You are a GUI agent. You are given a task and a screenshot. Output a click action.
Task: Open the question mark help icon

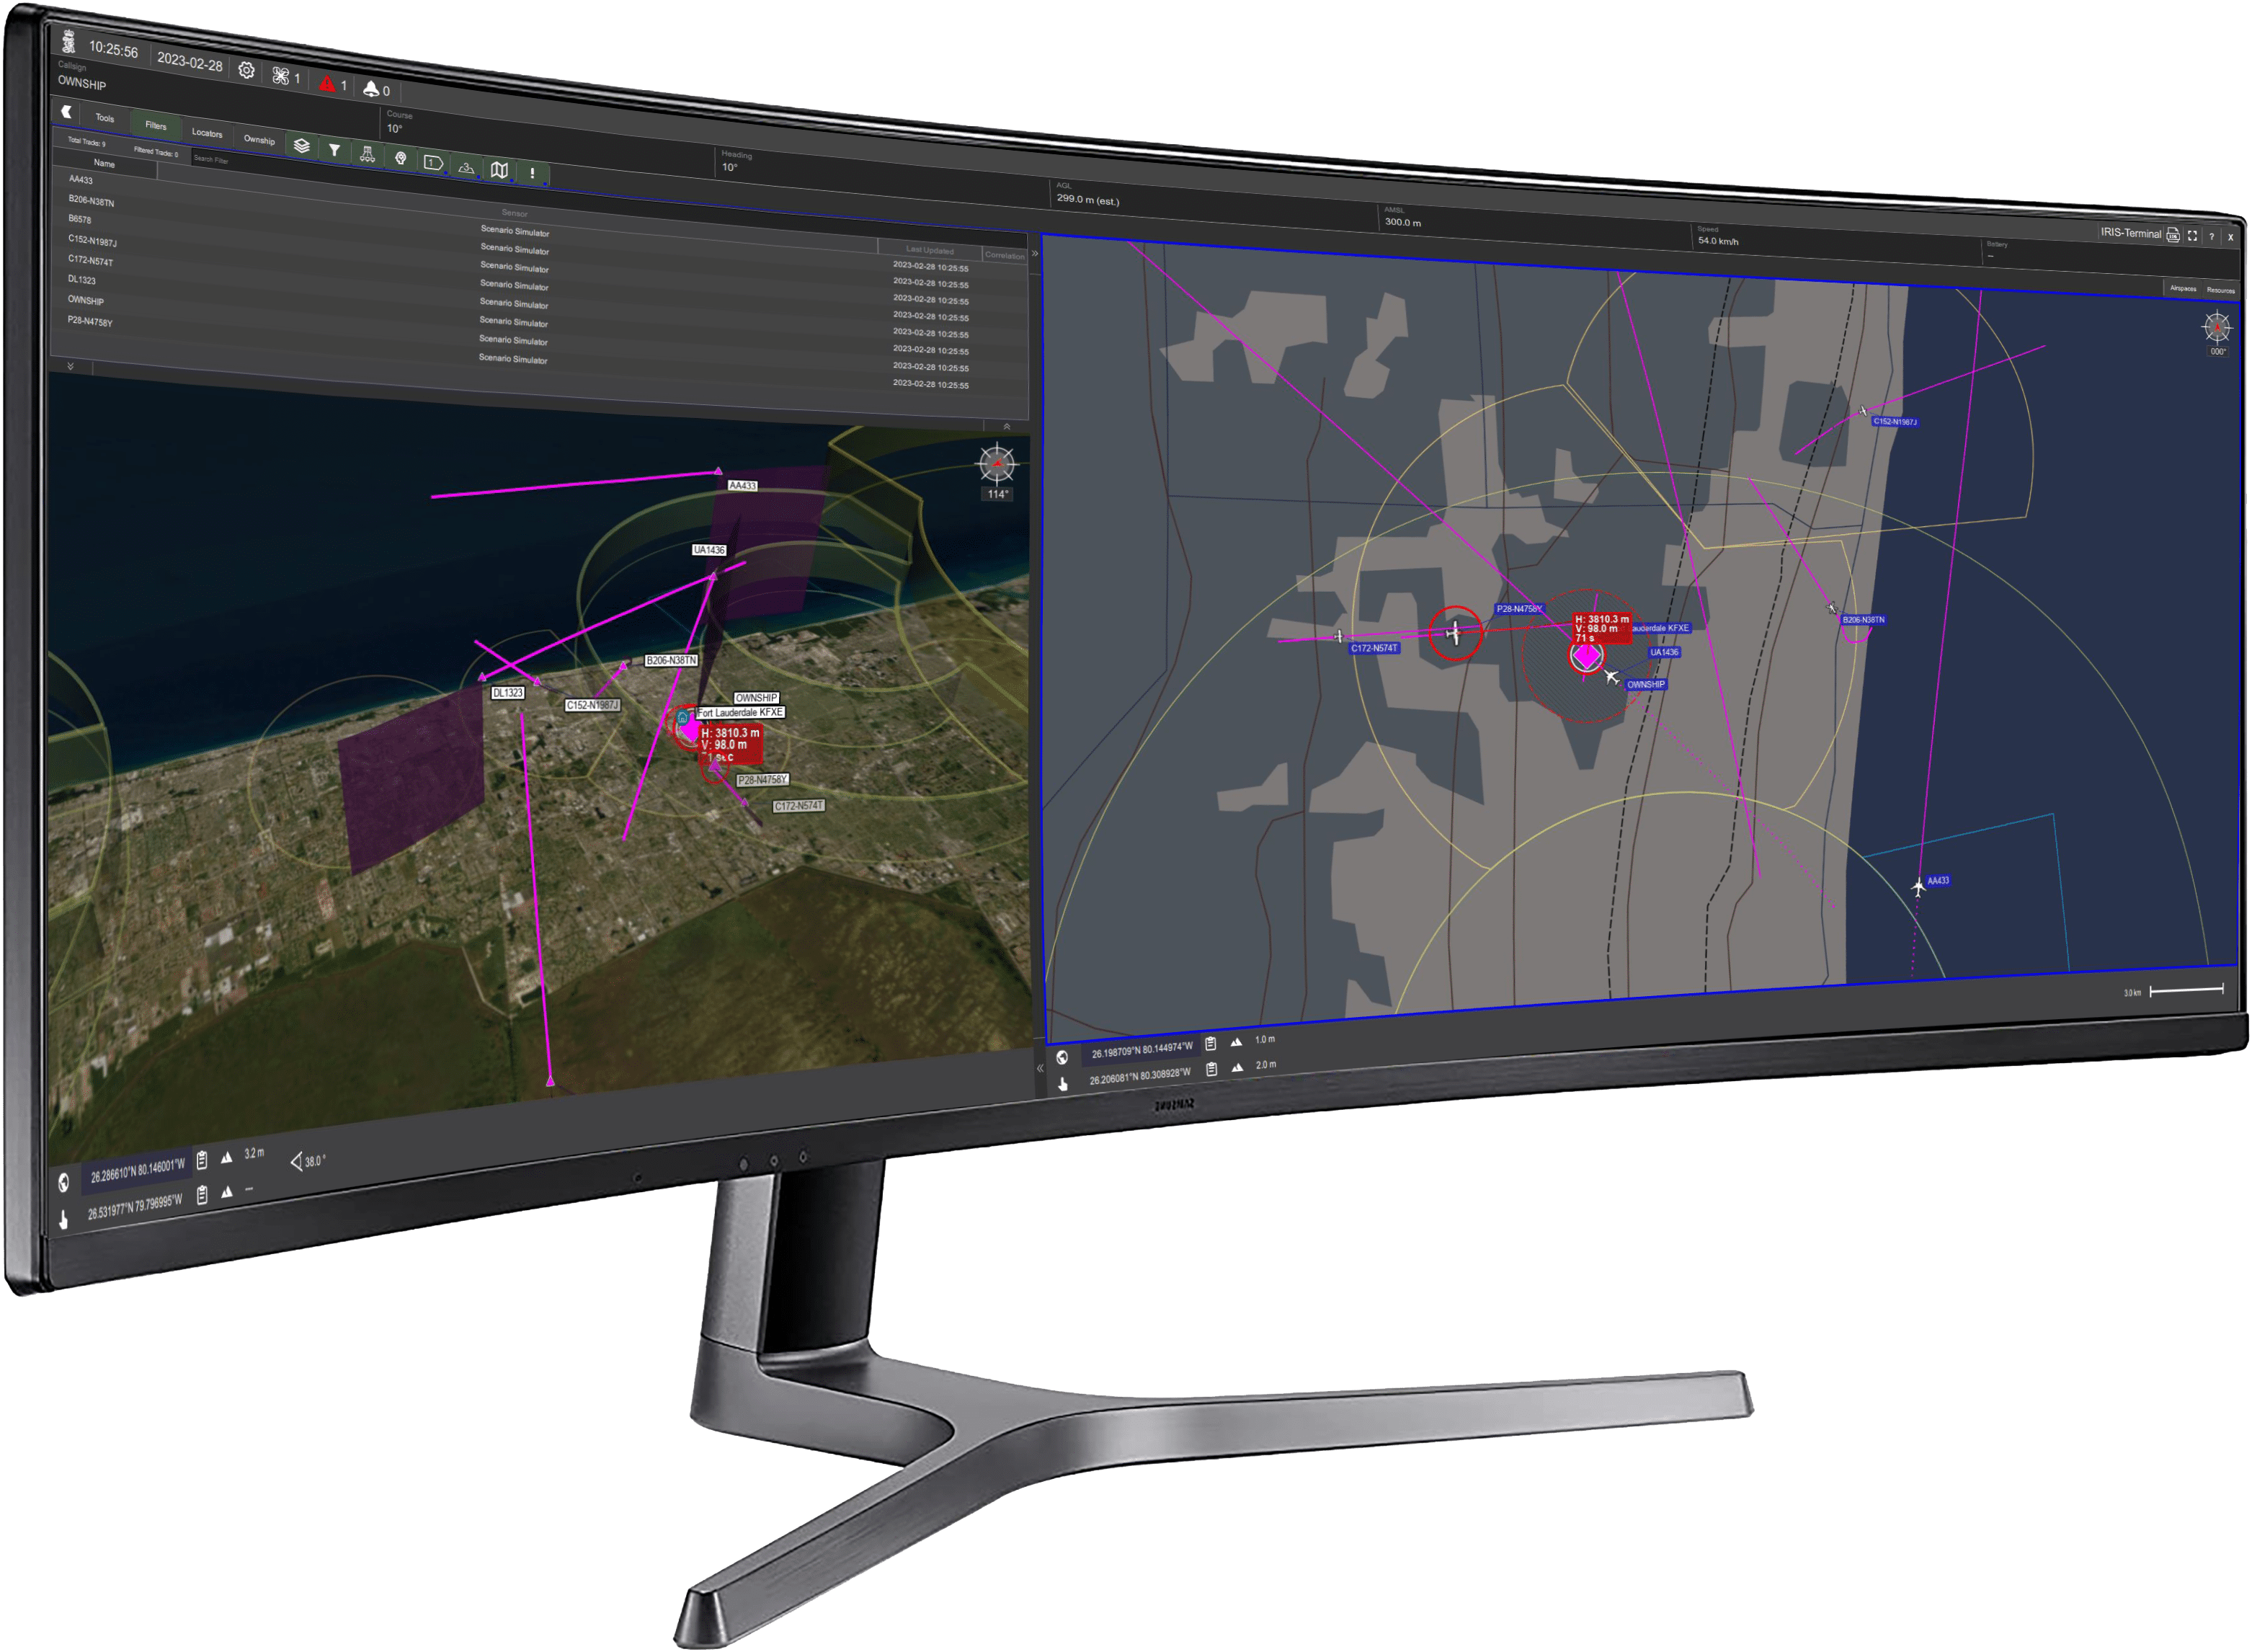click(2211, 237)
